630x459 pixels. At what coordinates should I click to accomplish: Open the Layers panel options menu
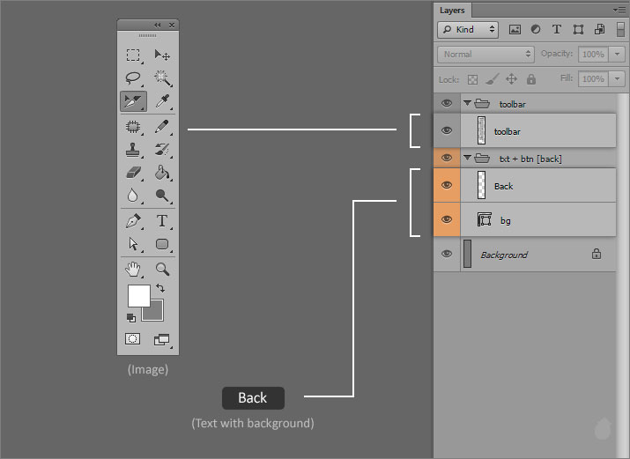coord(619,9)
